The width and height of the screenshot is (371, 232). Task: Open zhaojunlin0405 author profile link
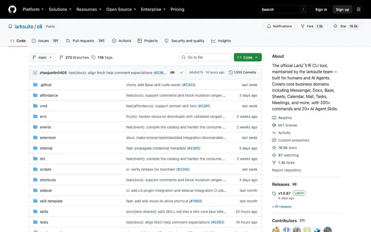point(53,73)
